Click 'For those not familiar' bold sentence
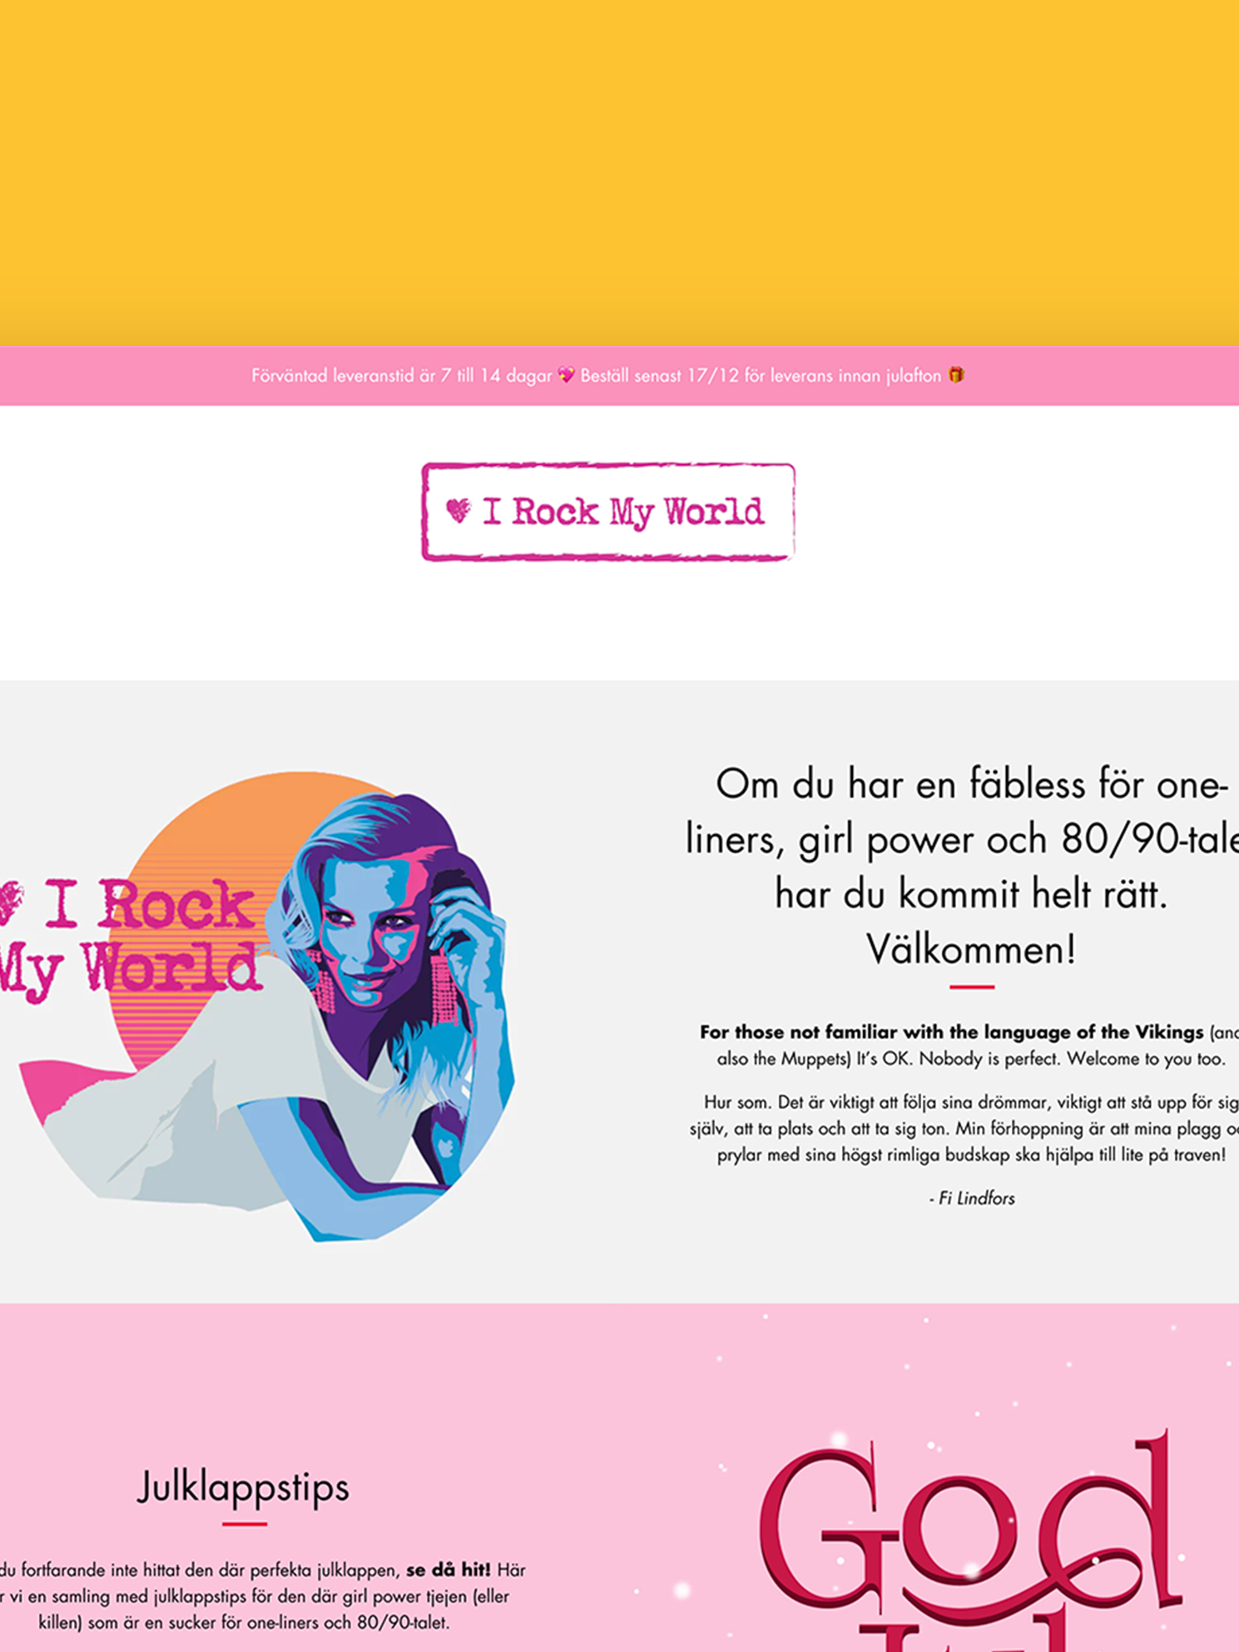Viewport: 1239px width, 1652px height. coord(951,1031)
